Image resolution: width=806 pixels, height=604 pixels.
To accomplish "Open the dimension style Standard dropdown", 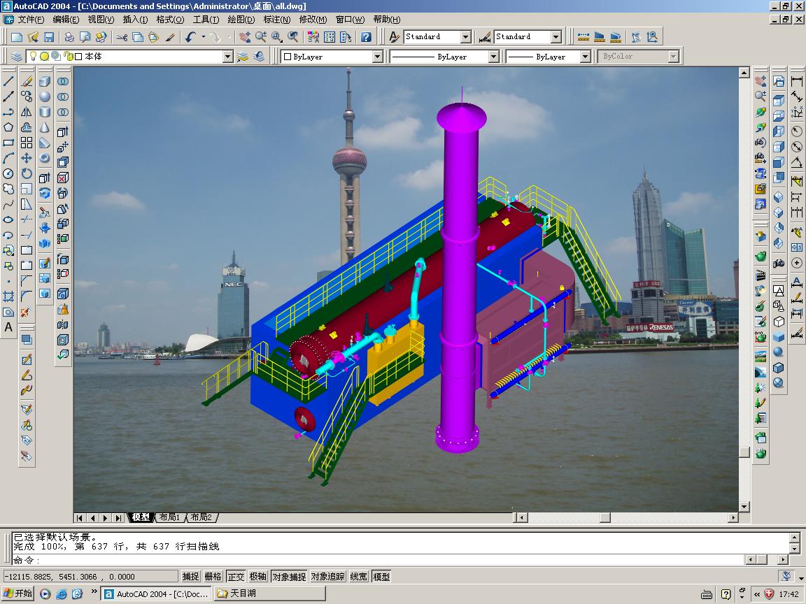I will [x=556, y=37].
